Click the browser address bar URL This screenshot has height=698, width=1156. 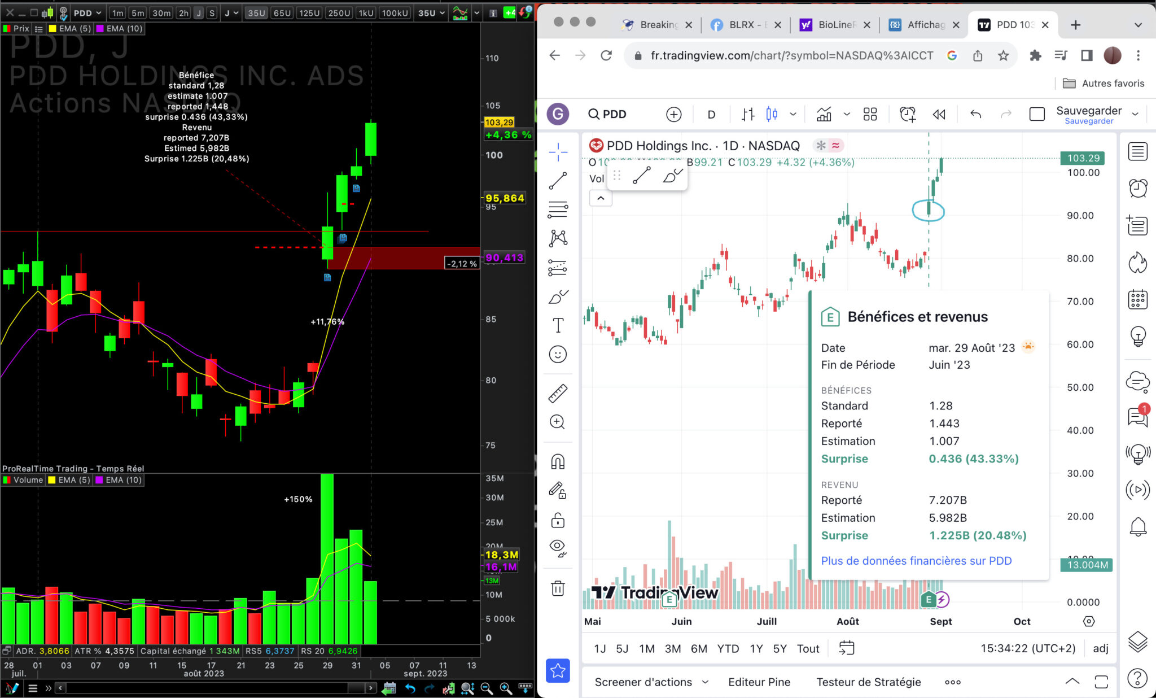pos(790,55)
